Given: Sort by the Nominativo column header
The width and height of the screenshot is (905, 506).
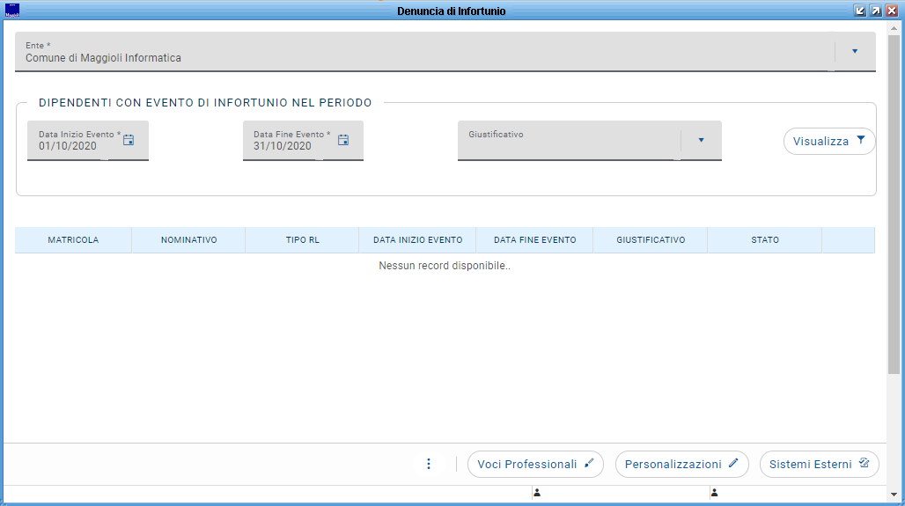Looking at the screenshot, I should [188, 240].
